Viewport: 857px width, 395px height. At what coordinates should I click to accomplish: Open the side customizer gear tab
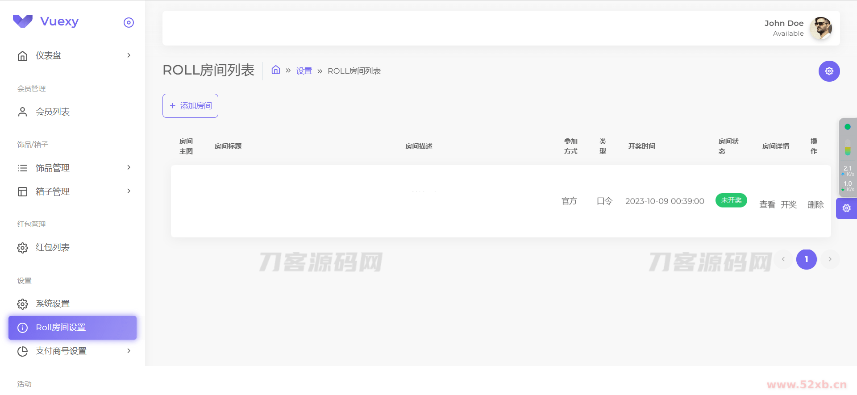(846, 208)
